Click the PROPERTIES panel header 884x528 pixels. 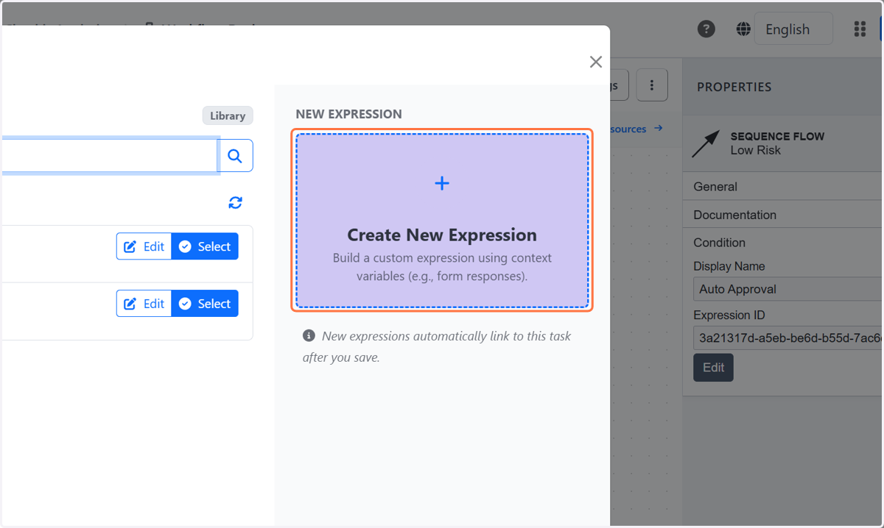click(734, 87)
